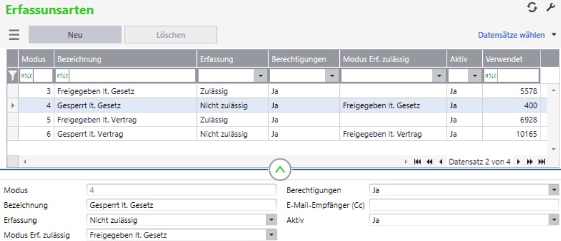This screenshot has width=561, height=241.
Task: Open the Erfassung column filter dropdown
Action: pyautogui.click(x=261, y=75)
